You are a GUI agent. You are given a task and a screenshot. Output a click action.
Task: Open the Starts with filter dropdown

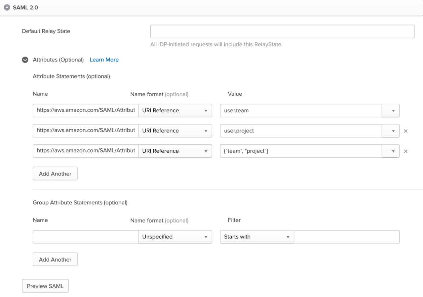coord(257,237)
